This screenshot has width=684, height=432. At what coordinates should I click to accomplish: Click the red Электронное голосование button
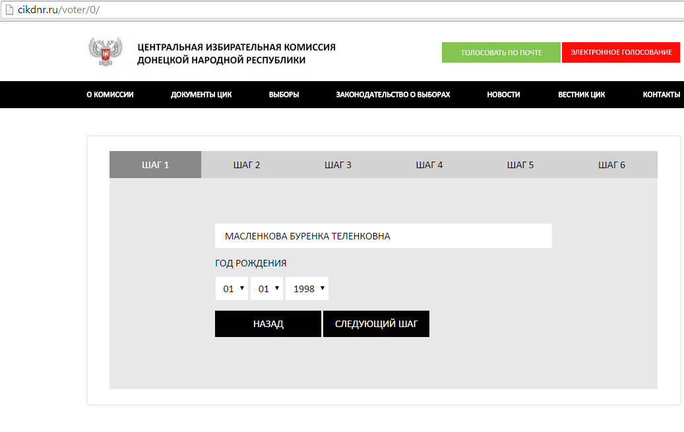(621, 52)
